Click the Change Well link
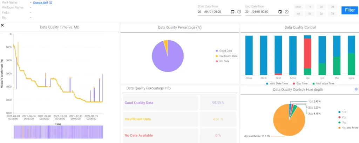Screen dimensions: 359x143 [x=40, y=2]
